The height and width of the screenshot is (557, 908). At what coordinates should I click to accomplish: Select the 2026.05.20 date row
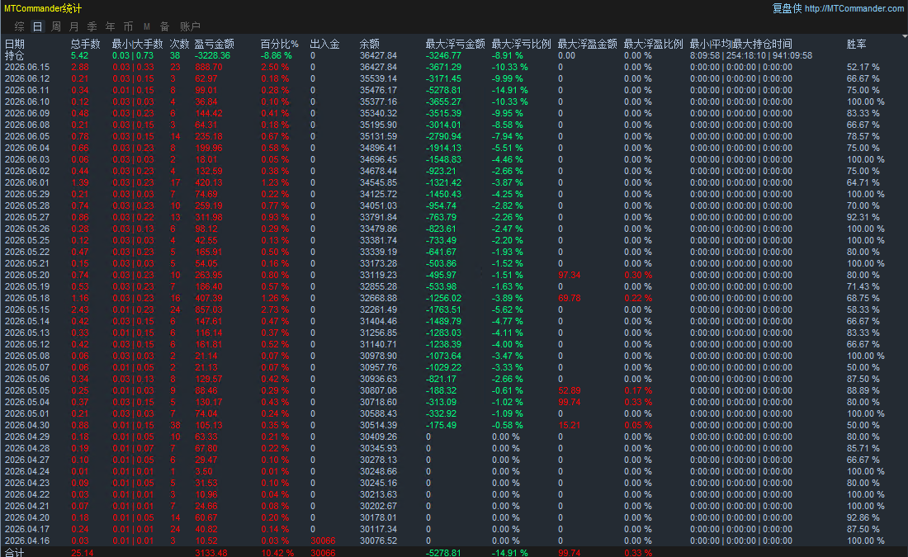(x=27, y=275)
